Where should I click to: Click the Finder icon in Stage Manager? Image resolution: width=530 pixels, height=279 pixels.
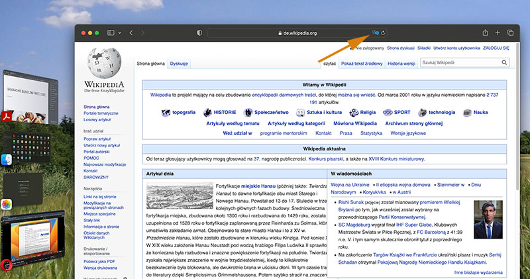(x=6, y=160)
